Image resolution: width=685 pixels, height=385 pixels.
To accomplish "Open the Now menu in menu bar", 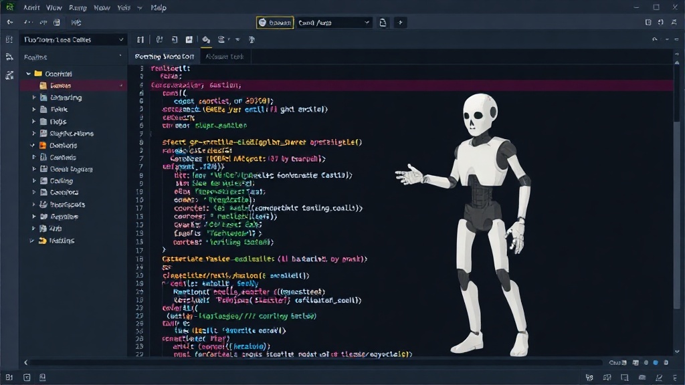I will (x=102, y=7).
